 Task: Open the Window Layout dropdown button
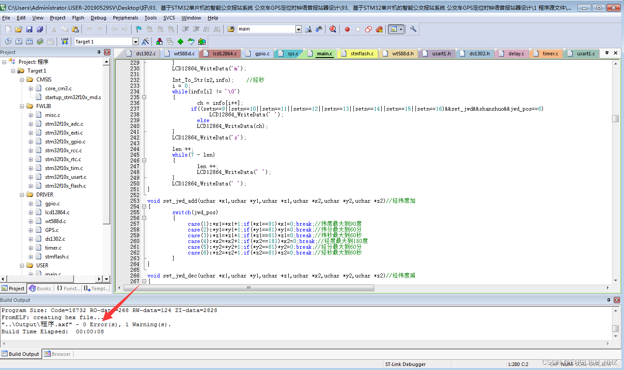tap(396, 29)
